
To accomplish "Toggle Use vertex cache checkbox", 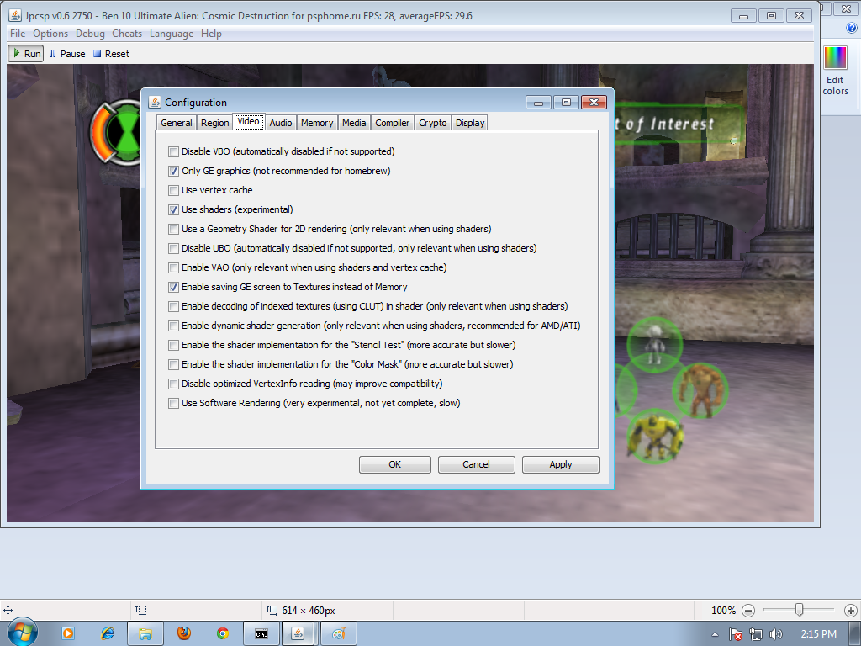I will 173,190.
